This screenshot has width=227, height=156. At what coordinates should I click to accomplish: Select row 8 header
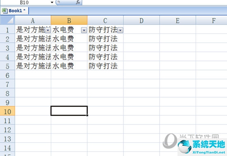click(x=7, y=93)
